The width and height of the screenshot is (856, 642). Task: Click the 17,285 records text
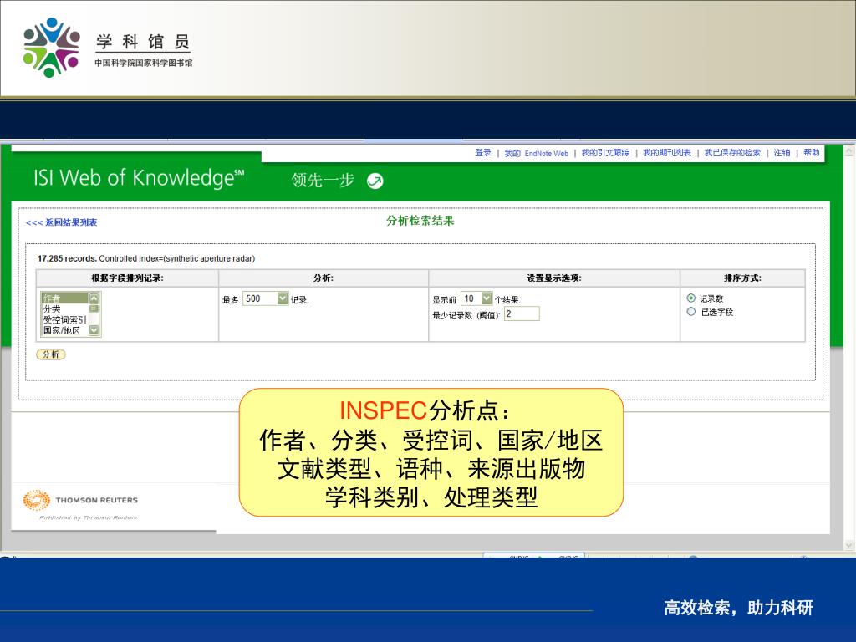point(67,259)
